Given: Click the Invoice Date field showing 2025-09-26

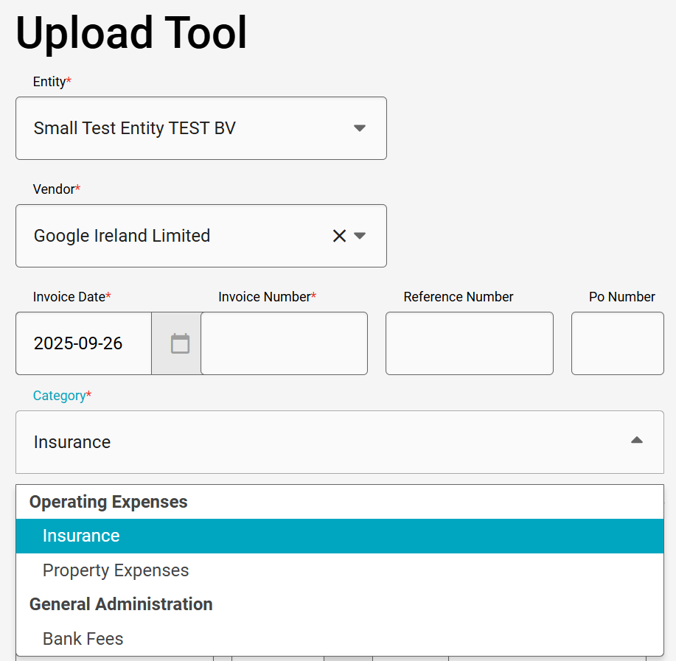Looking at the screenshot, I should coord(83,343).
